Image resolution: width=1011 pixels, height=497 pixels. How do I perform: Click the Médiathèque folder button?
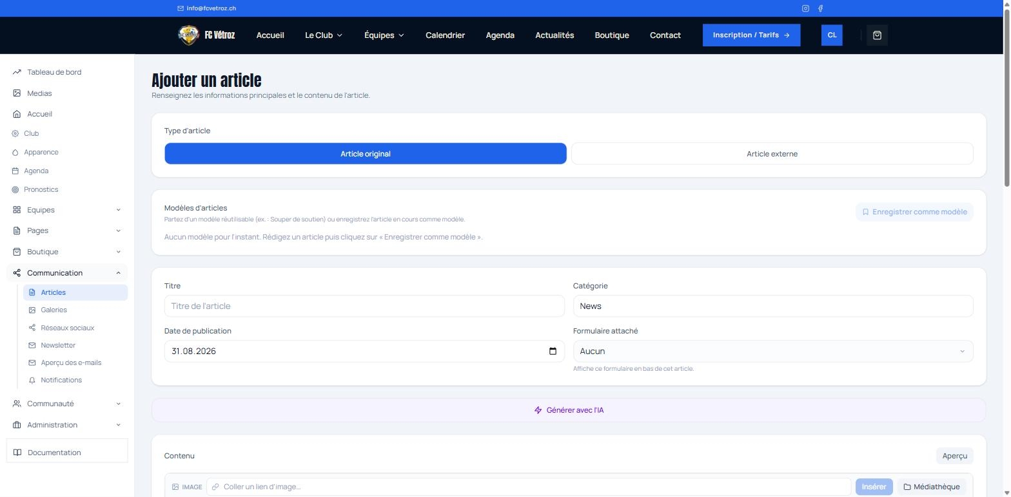point(932,487)
